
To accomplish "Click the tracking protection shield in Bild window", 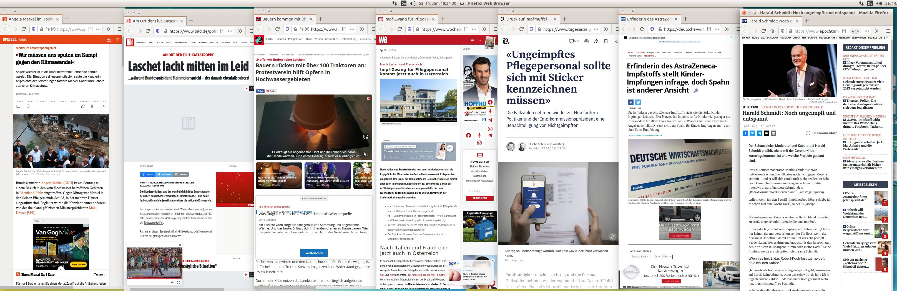I will tap(157, 31).
